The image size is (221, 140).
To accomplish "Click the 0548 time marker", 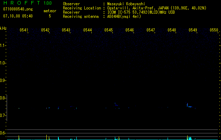I will click(x=172, y=30).
